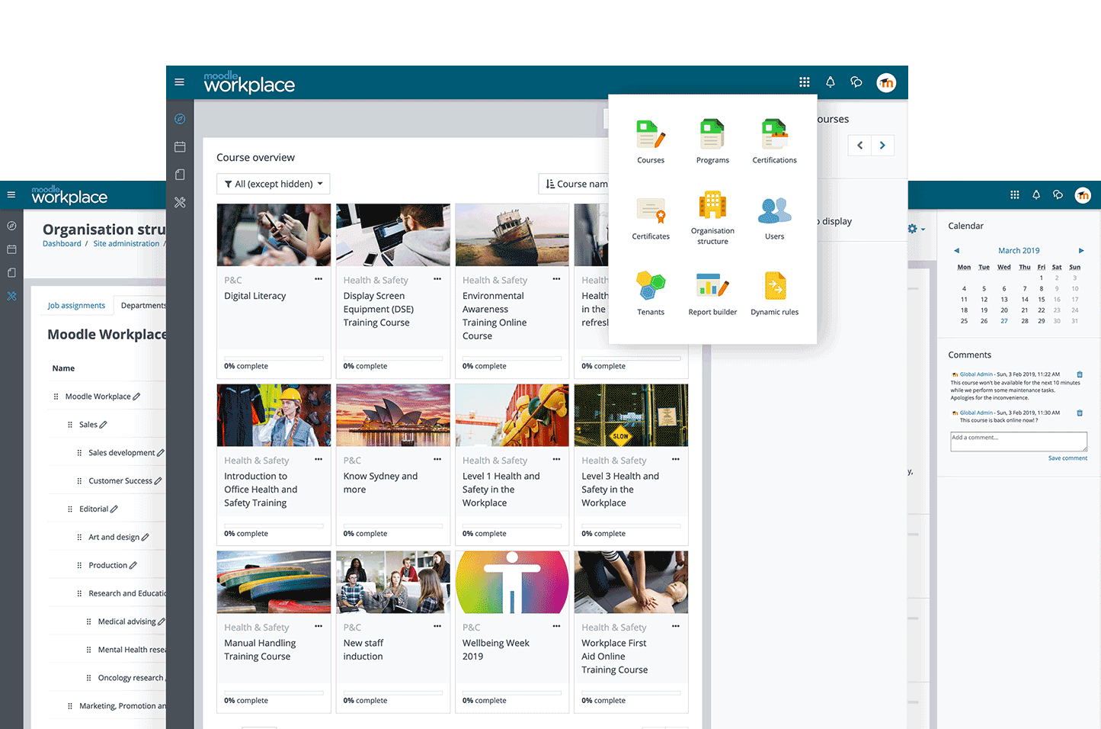Click the Wellbeing Week 2019 progress bar
Screen dimensions: 1101x729
click(x=512, y=692)
